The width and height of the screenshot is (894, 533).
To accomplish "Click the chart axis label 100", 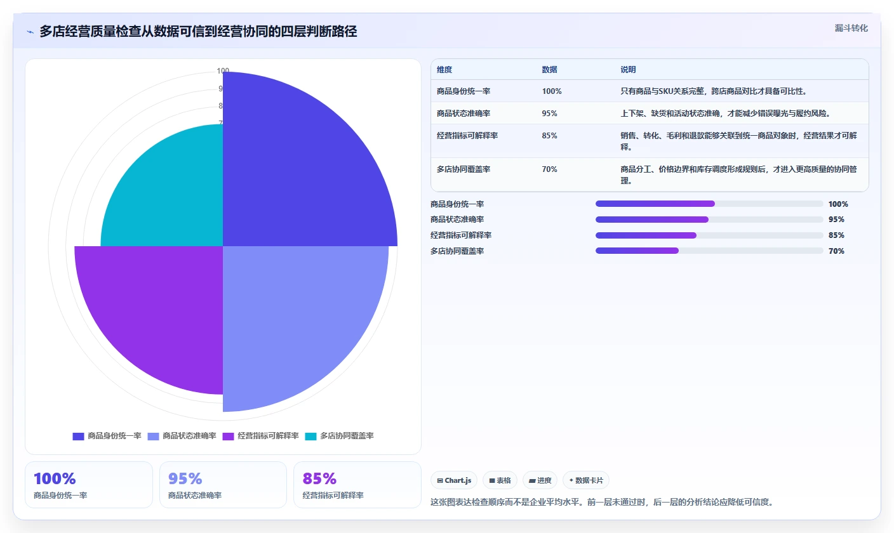I will pos(223,71).
